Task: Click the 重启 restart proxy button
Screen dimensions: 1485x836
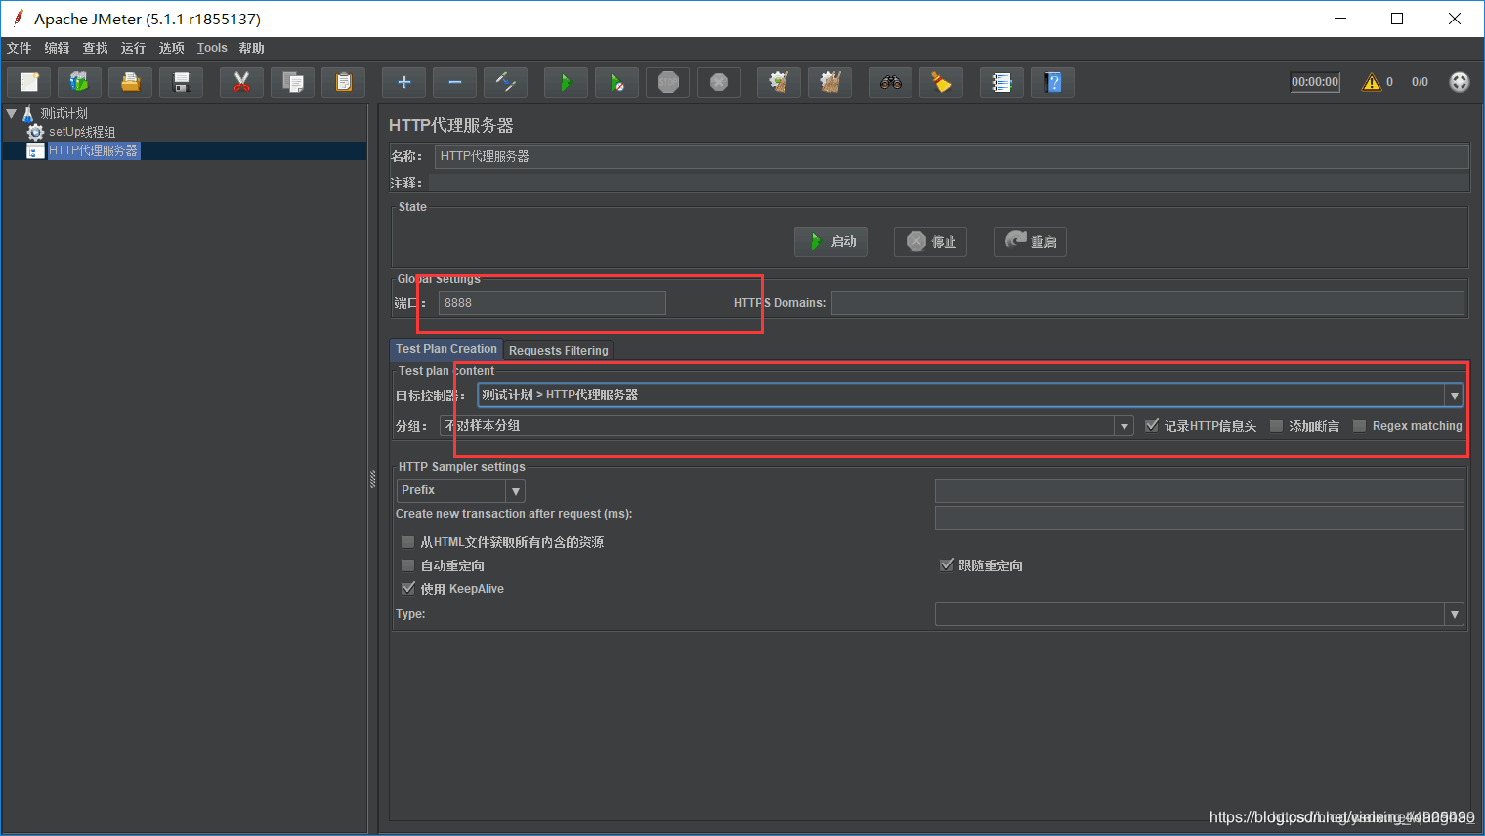Action: coord(1030,241)
